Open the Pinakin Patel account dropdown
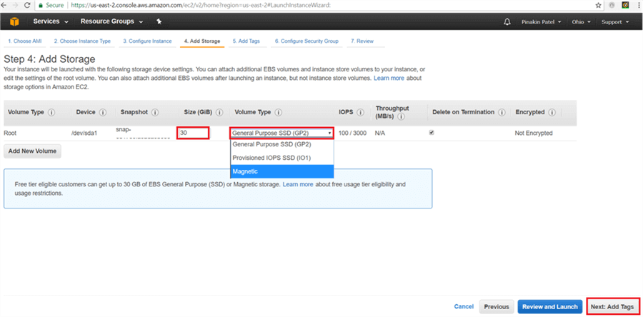This screenshot has width=643, height=317. coord(542,22)
